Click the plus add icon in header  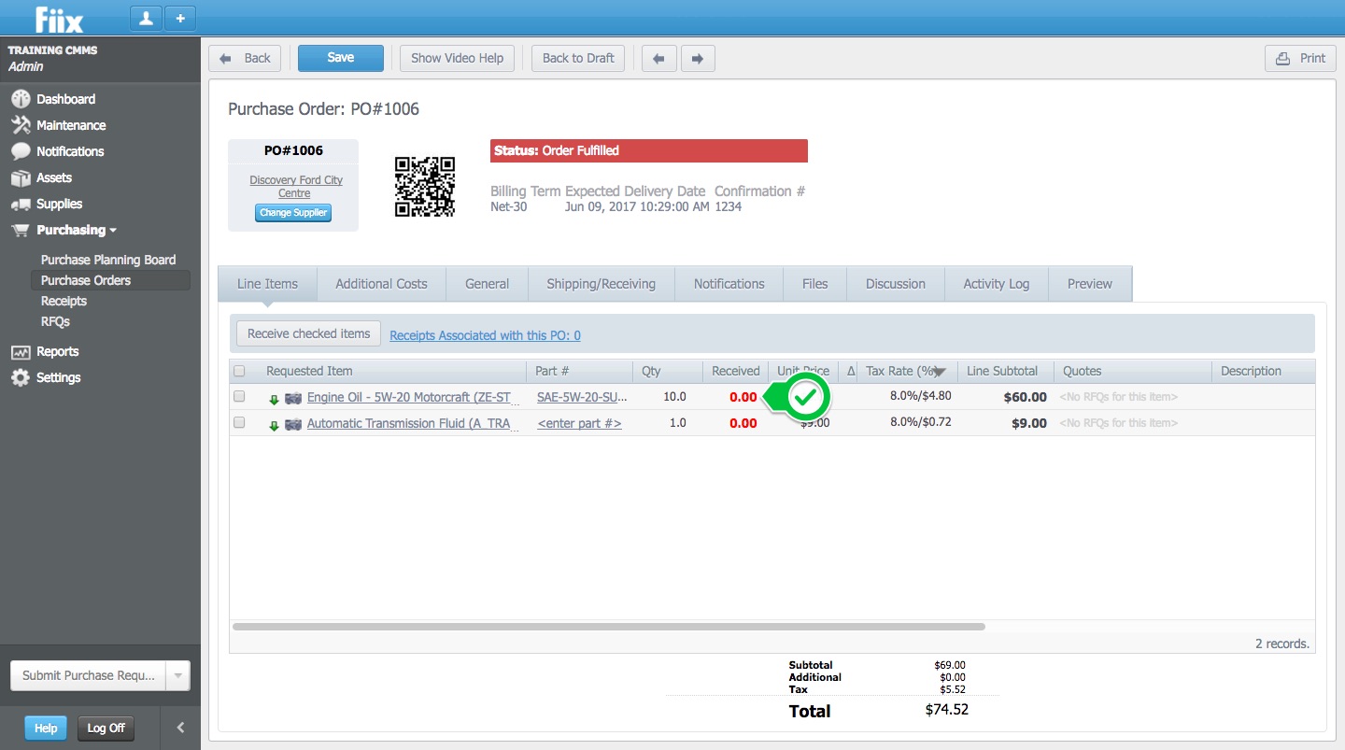tap(180, 18)
